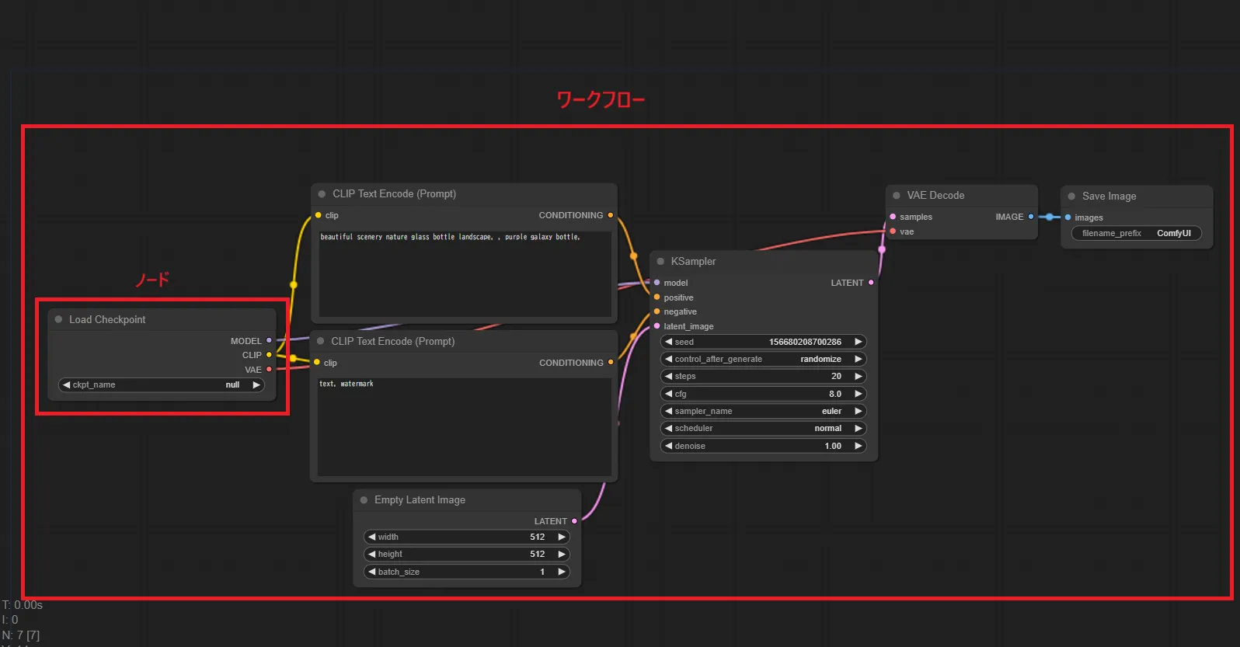This screenshot has width=1240, height=647.
Task: Collapse the VAE Decode node via its title dot
Action: tap(897, 196)
